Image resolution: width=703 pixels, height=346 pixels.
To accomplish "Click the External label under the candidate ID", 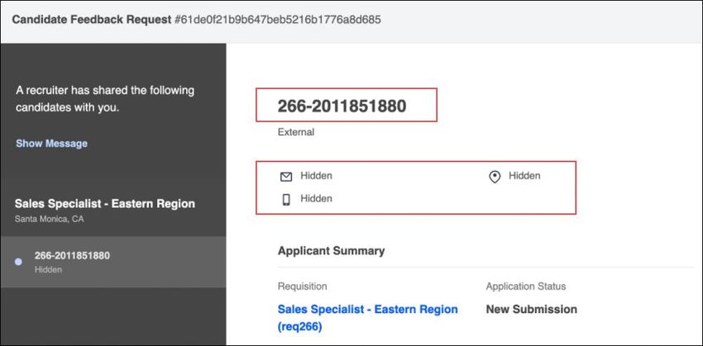I will tap(296, 132).
